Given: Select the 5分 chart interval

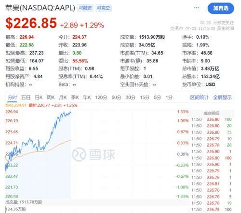Looking at the screenshot, I should [x=158, y=98].
